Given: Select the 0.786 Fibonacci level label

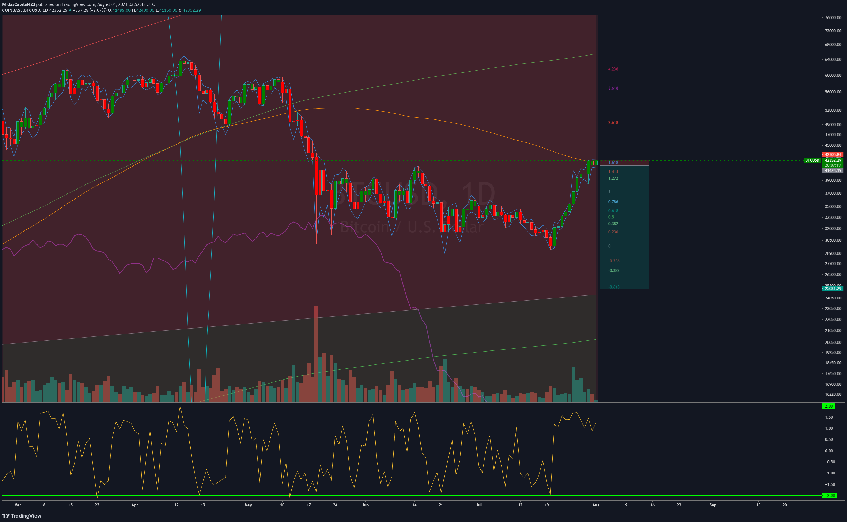Looking at the screenshot, I should click(613, 202).
